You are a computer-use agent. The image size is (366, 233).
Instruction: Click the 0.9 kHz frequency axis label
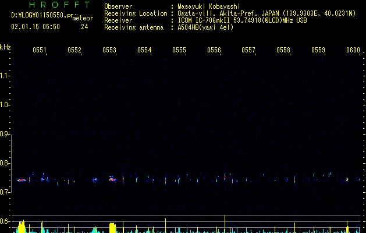tap(5, 134)
